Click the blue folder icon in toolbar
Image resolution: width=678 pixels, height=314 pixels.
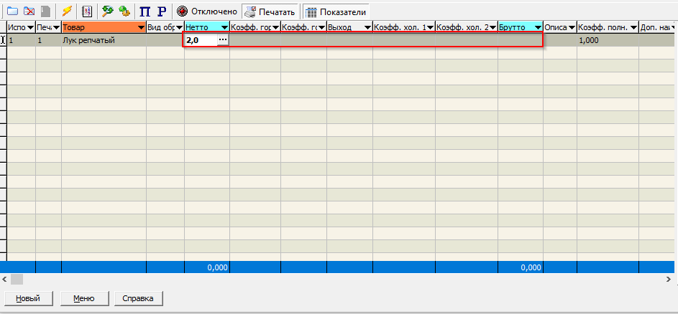click(12, 11)
